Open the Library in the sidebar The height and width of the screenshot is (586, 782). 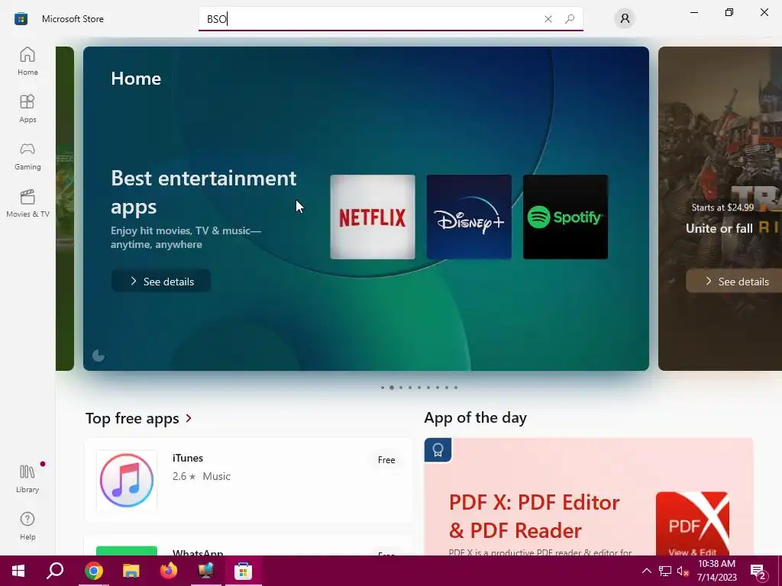pos(27,478)
